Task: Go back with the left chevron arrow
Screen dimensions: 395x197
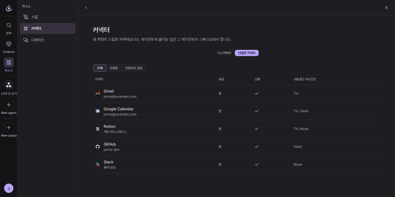Action: pyautogui.click(x=86, y=8)
